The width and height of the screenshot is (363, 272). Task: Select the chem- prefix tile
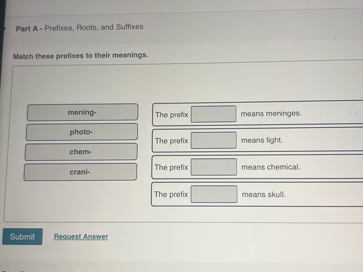coord(81,151)
